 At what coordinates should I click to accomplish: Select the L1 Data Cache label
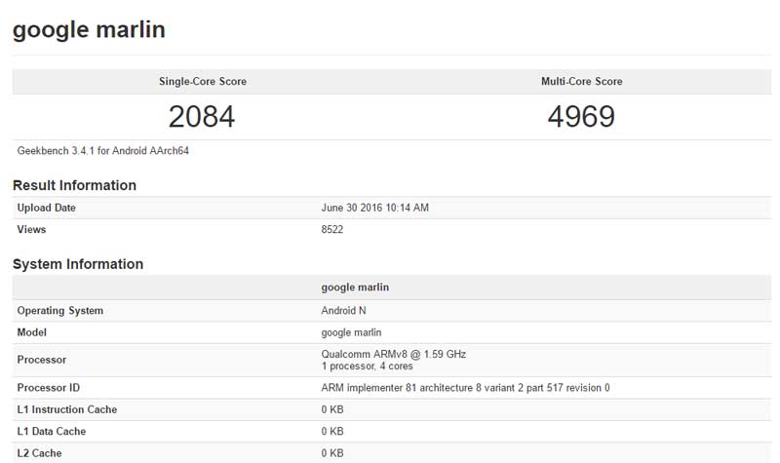coord(52,432)
